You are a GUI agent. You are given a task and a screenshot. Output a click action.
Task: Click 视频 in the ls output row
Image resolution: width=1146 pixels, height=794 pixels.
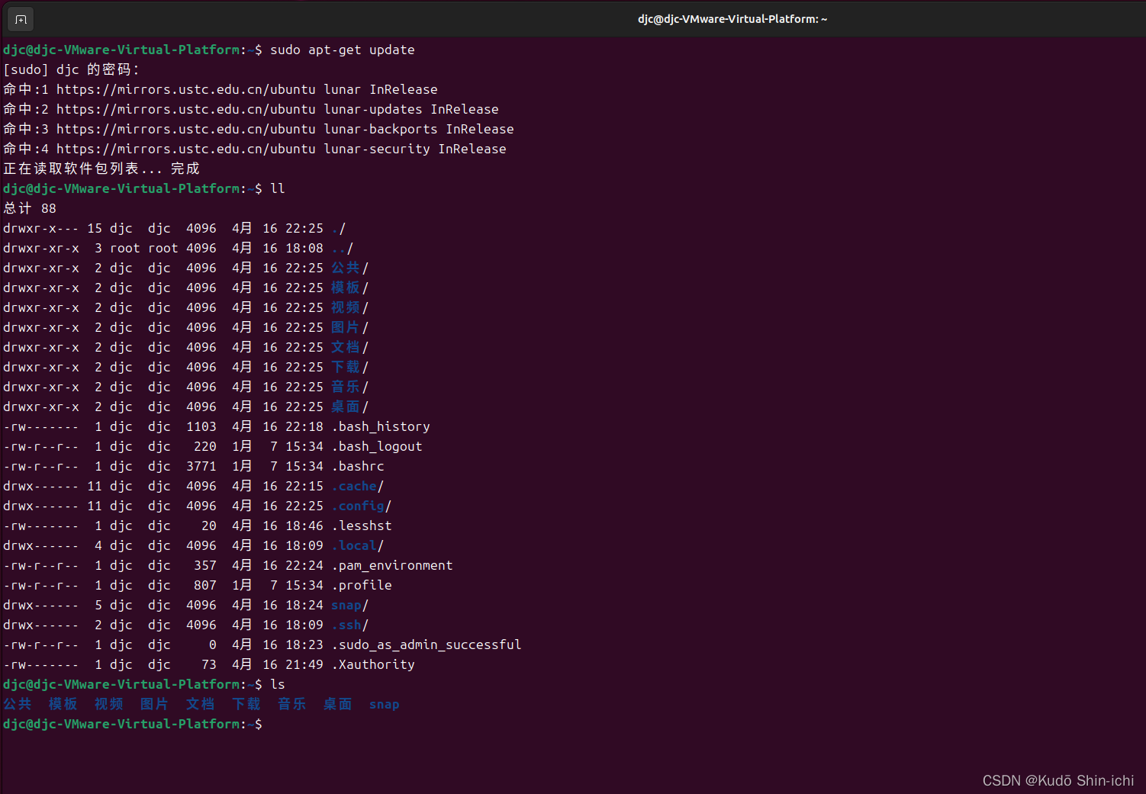click(x=109, y=704)
